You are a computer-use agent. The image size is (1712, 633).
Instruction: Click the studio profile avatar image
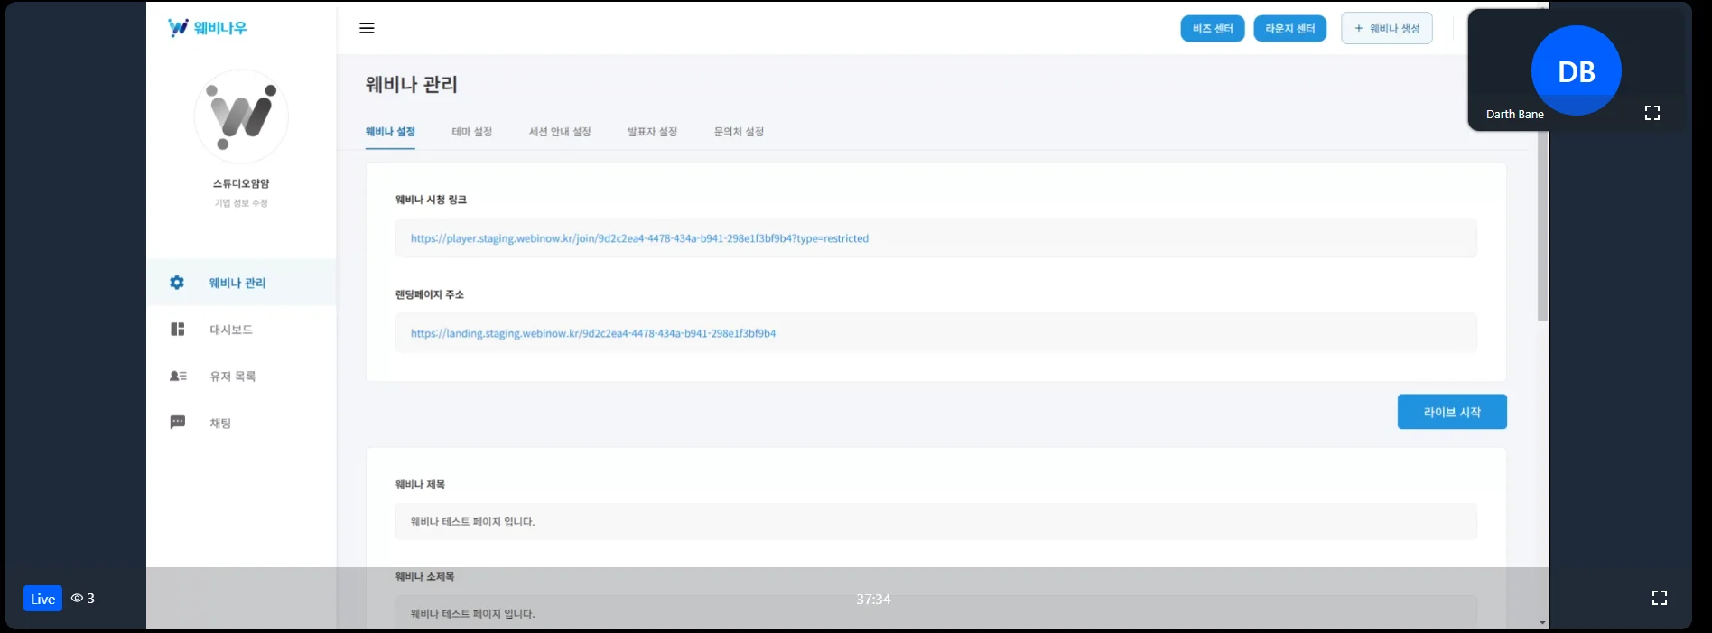point(241,116)
